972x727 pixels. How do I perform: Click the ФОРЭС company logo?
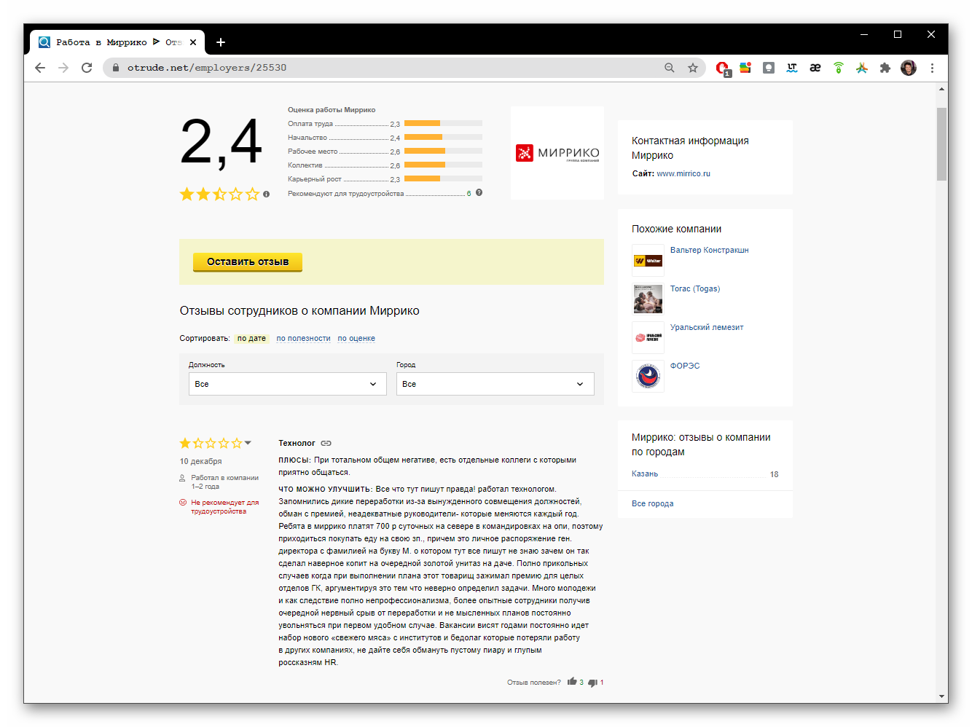tap(648, 376)
